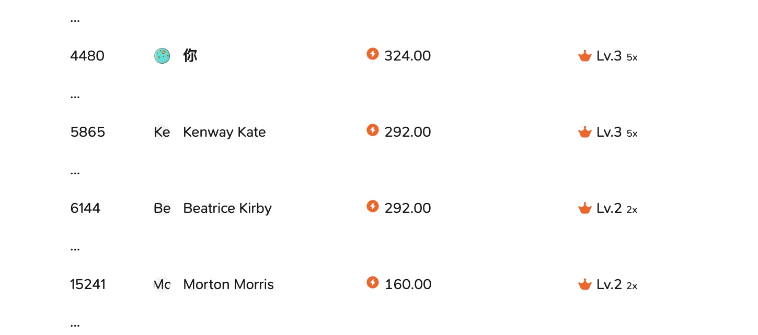Click the Kenway Kate avatar initials
Viewport: 758px width, 335px height.
click(x=162, y=132)
